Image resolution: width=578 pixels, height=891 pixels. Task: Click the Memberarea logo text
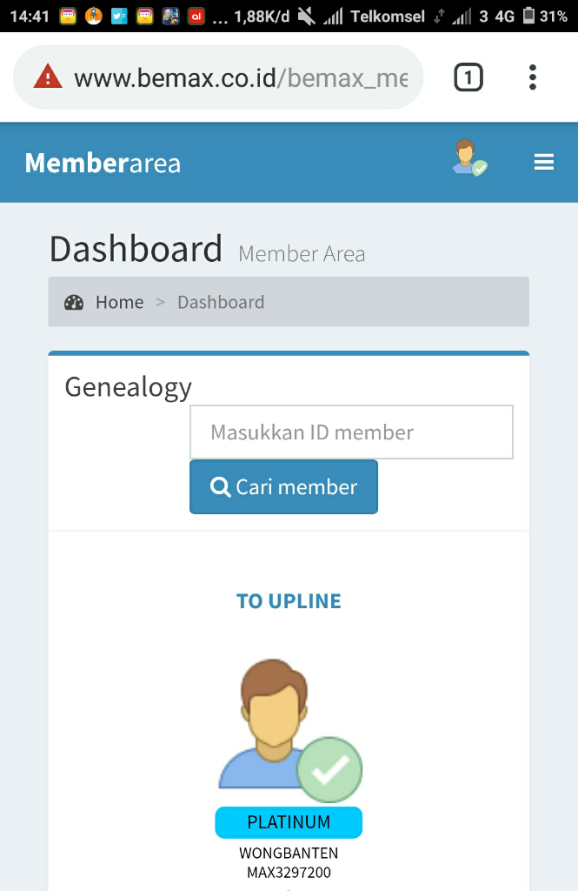[103, 163]
